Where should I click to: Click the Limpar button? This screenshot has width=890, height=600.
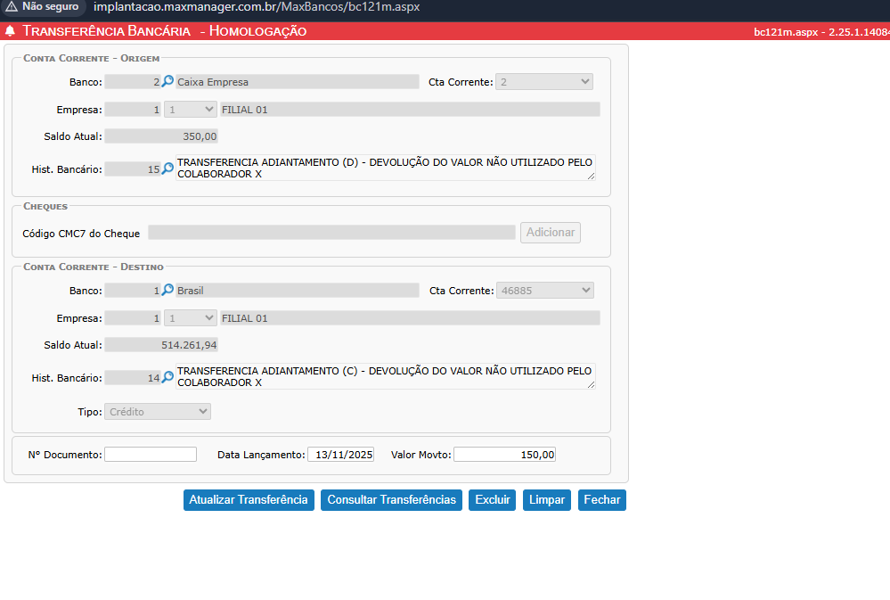coord(547,500)
